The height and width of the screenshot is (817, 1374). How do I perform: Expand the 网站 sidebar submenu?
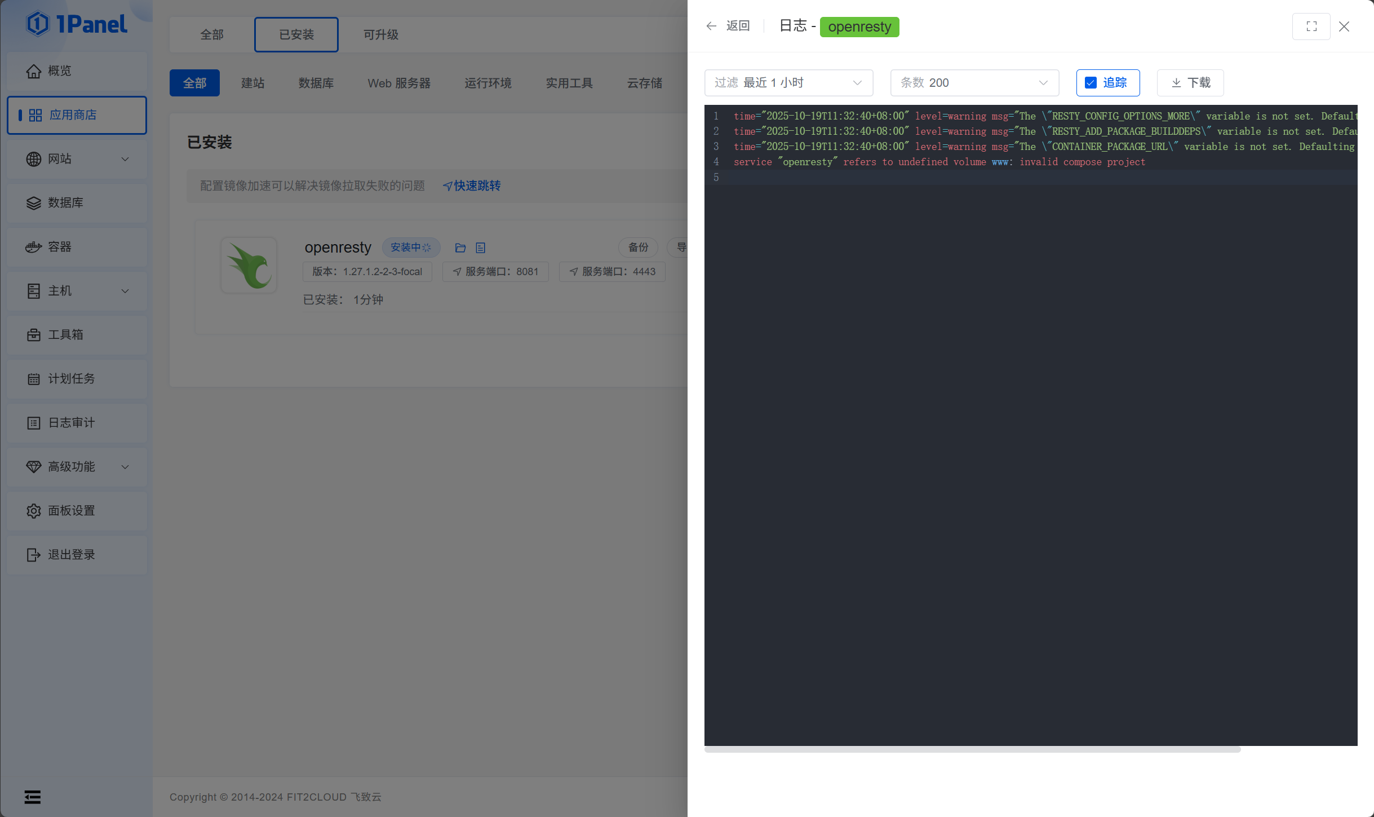(x=77, y=159)
